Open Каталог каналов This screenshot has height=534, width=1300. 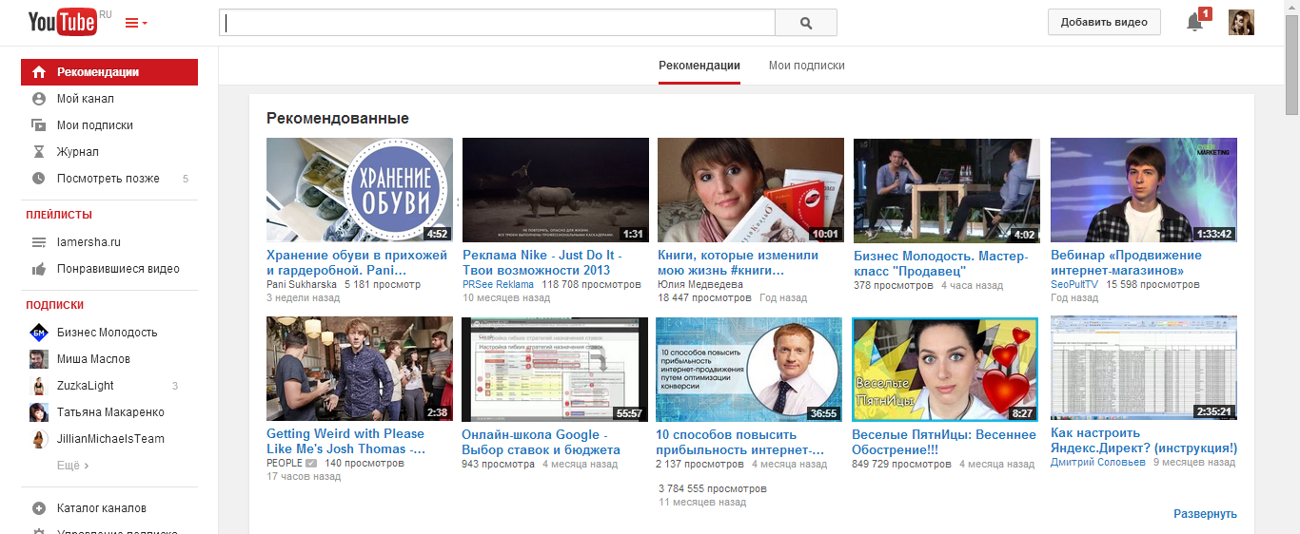(101, 508)
